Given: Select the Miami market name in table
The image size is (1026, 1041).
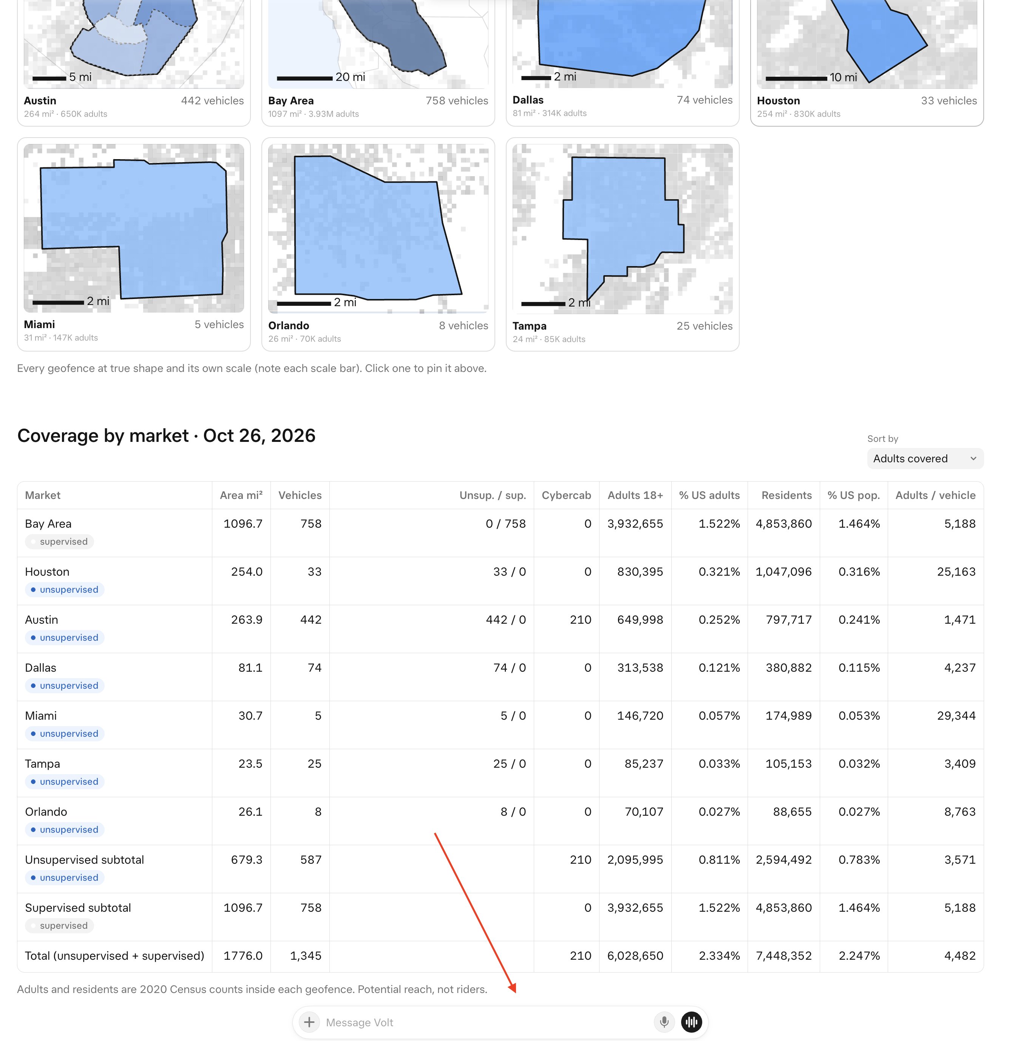Looking at the screenshot, I should point(40,716).
